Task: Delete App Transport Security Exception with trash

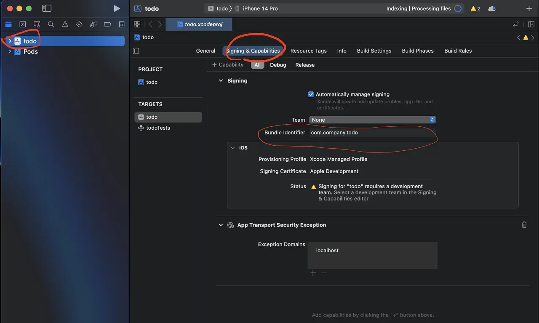Action: pyautogui.click(x=524, y=225)
